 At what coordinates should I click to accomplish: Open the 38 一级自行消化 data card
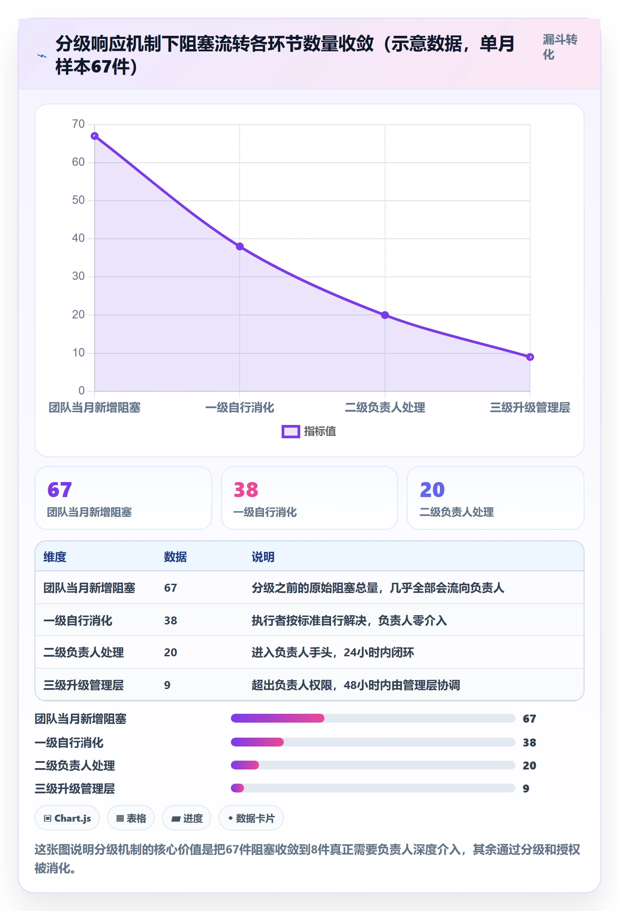point(309,498)
